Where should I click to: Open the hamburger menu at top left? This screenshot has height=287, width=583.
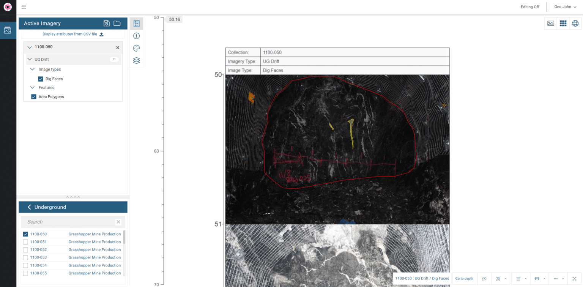(24, 7)
